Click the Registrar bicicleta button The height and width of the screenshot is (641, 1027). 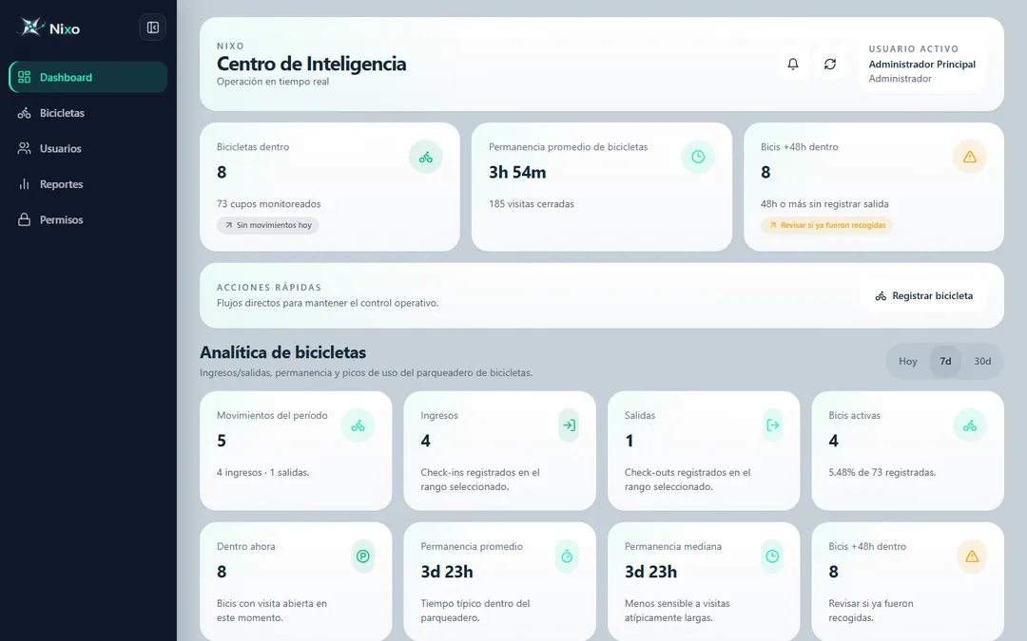923,295
